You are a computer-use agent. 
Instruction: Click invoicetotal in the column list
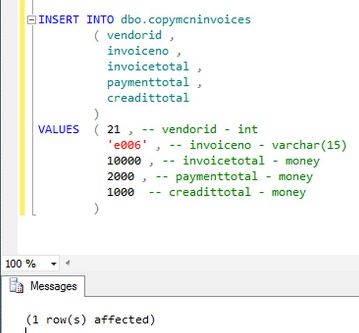148,67
